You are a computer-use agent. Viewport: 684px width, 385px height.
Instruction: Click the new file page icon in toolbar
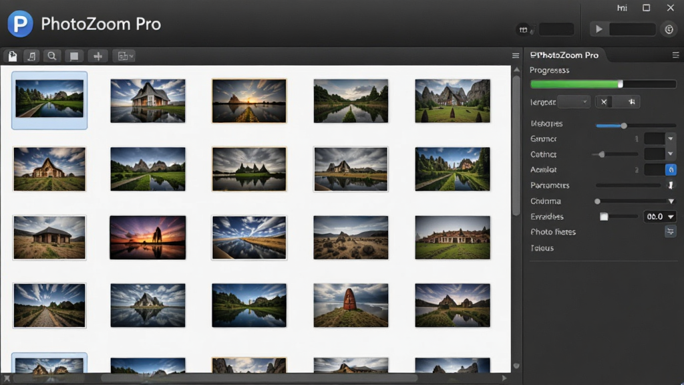[13, 56]
